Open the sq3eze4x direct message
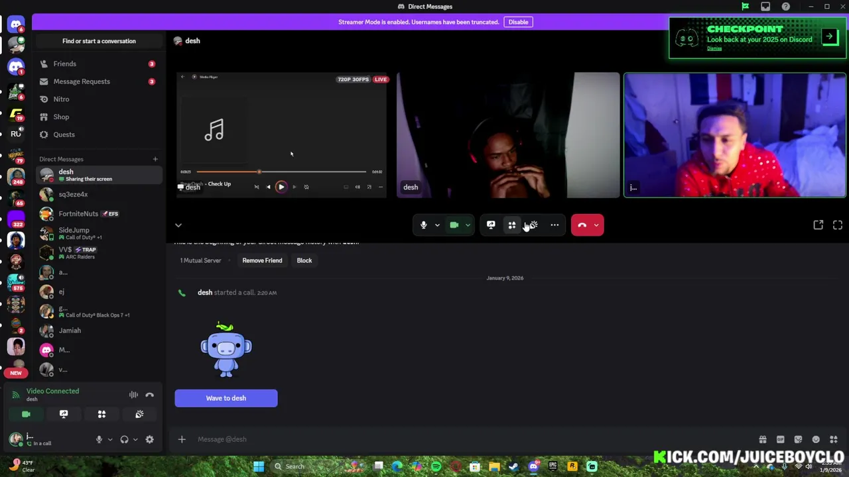Image resolution: width=849 pixels, height=477 pixels. tap(99, 194)
